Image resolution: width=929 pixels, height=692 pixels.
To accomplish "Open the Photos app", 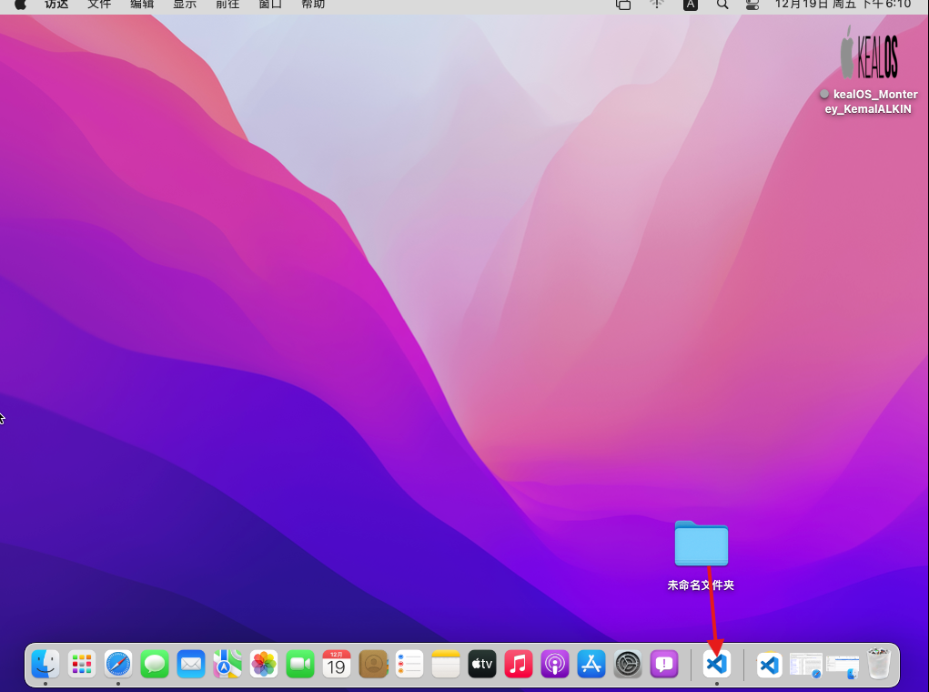I will tap(264, 665).
